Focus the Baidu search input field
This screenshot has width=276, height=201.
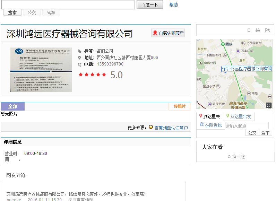click(68, 5)
